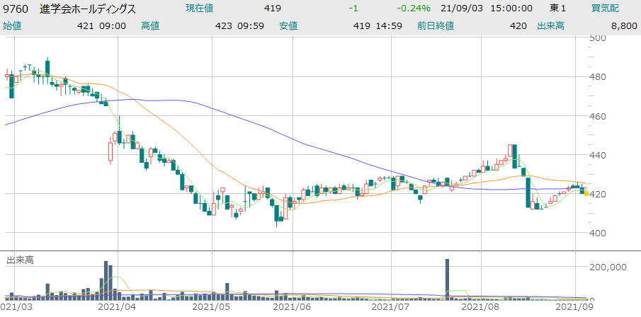Click the yellow current price marker
Screen dimensions: 641x317
pos(586,192)
